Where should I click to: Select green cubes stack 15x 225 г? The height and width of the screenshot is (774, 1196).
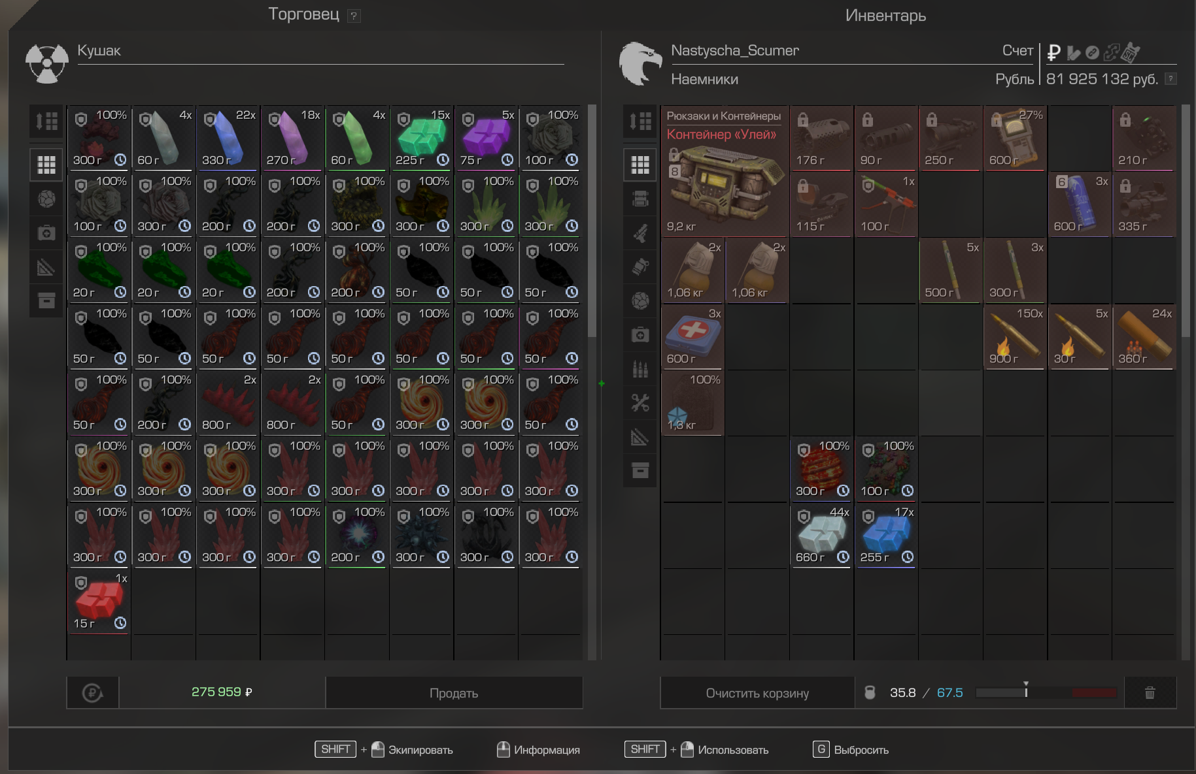[x=422, y=138]
